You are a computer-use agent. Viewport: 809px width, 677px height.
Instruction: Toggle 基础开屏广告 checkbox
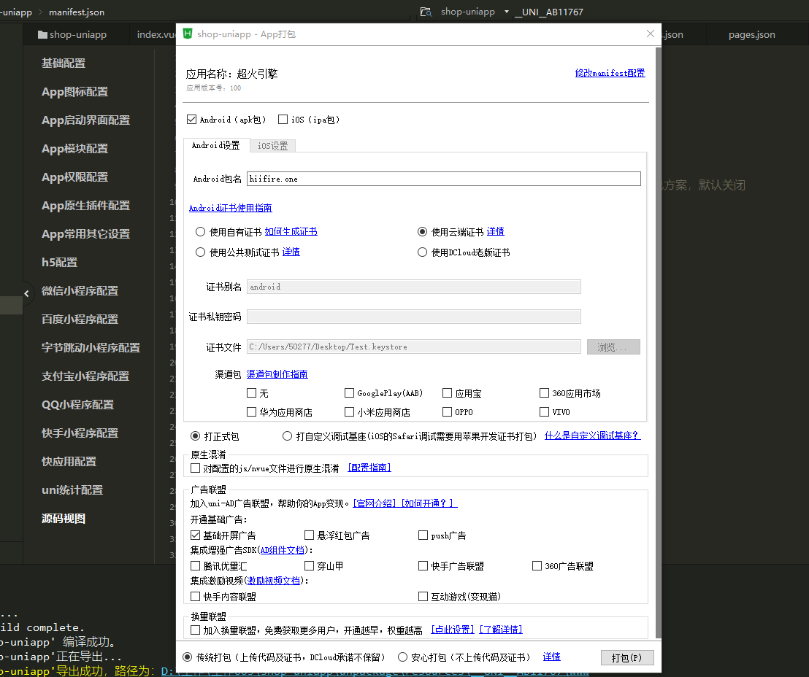196,535
